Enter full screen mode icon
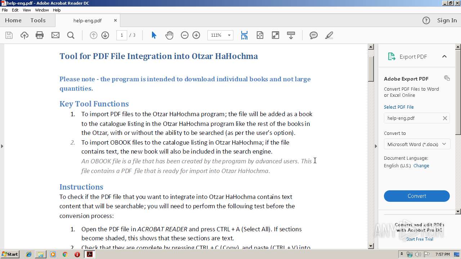 coord(276,35)
